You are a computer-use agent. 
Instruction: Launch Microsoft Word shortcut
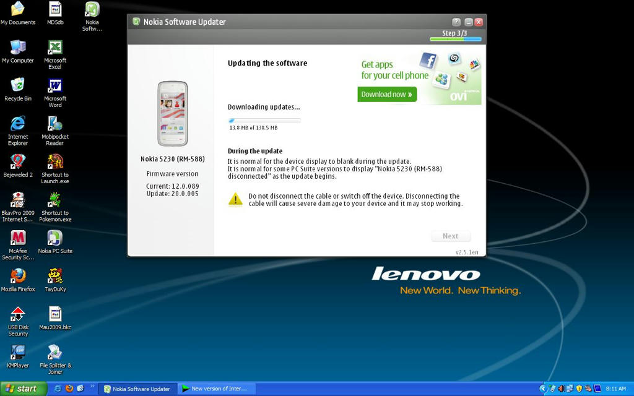click(x=55, y=93)
